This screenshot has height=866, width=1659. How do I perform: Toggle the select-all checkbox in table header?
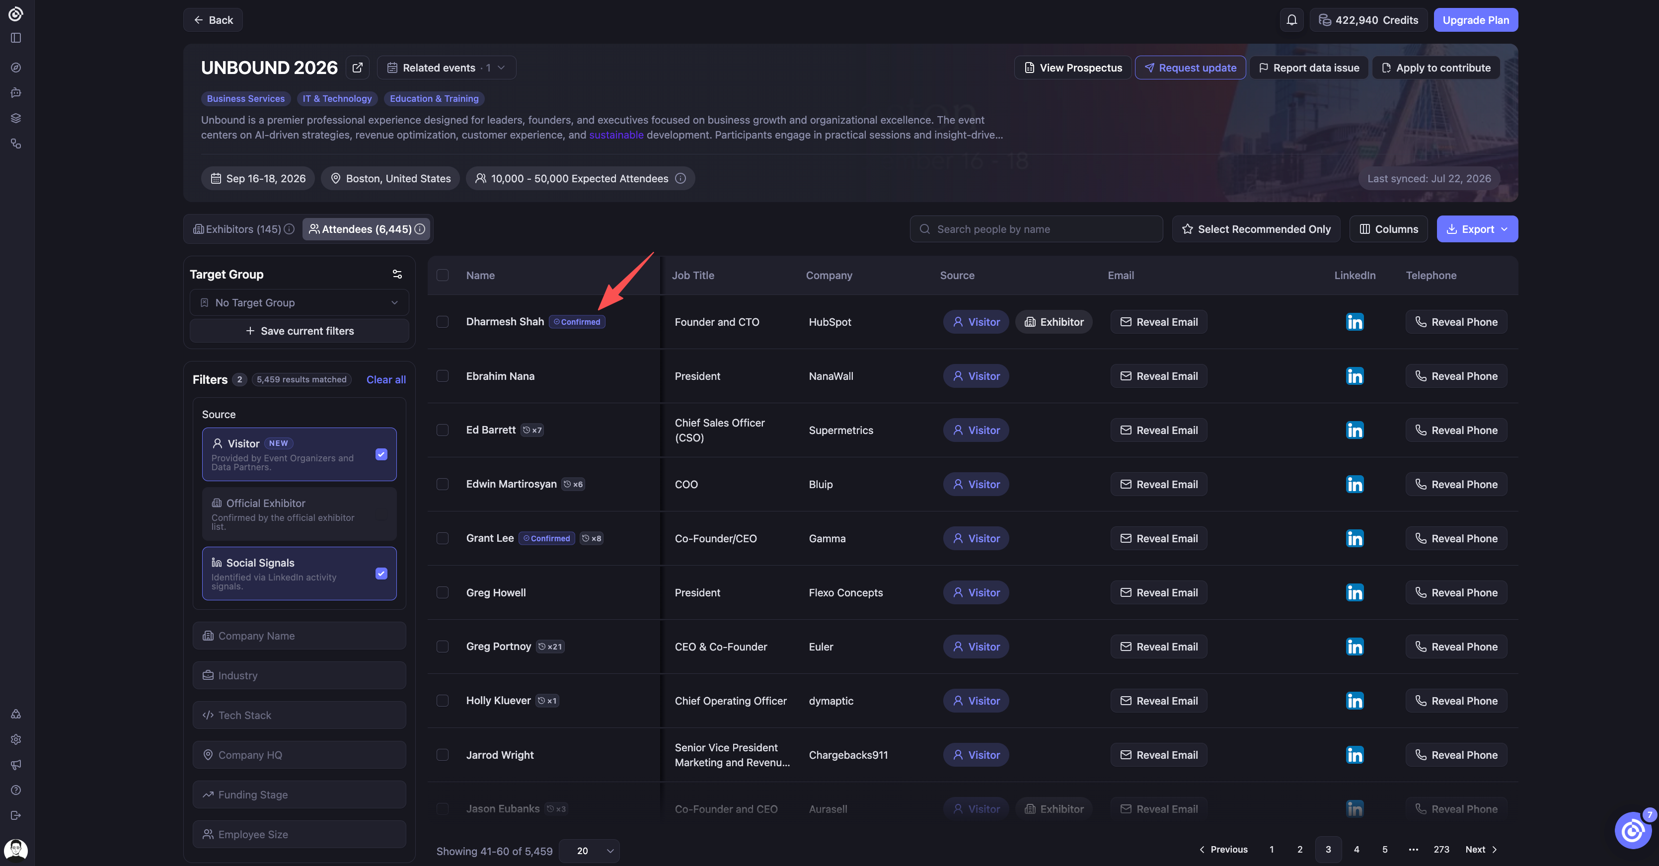point(443,275)
